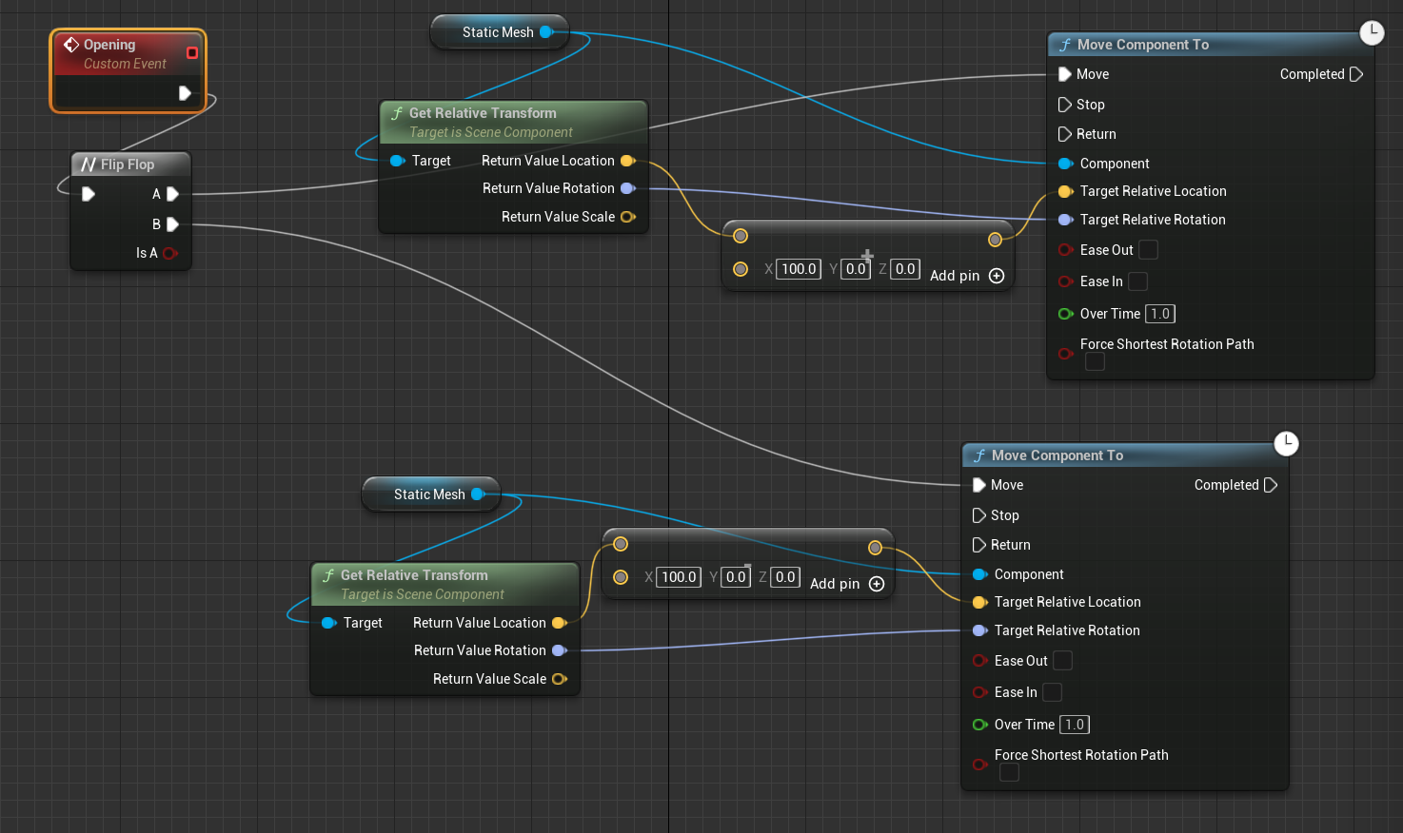The height and width of the screenshot is (833, 1403).
Task: Click lower Get Relative Transform Target input pin
Action: click(x=329, y=623)
